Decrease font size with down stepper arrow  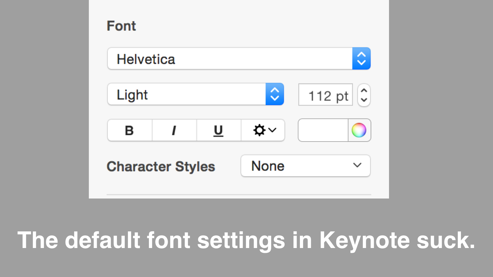(364, 100)
